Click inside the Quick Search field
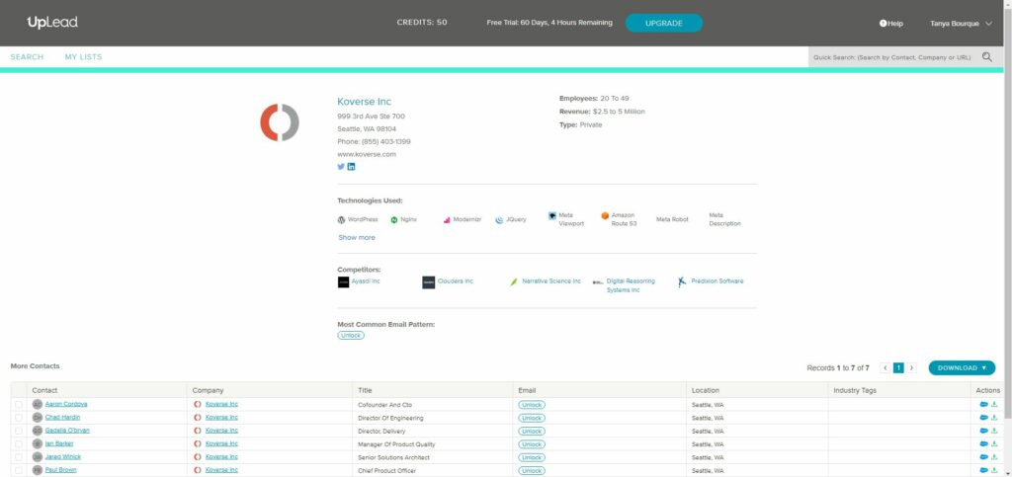Screen dimensions: 1012x477 click(892, 57)
